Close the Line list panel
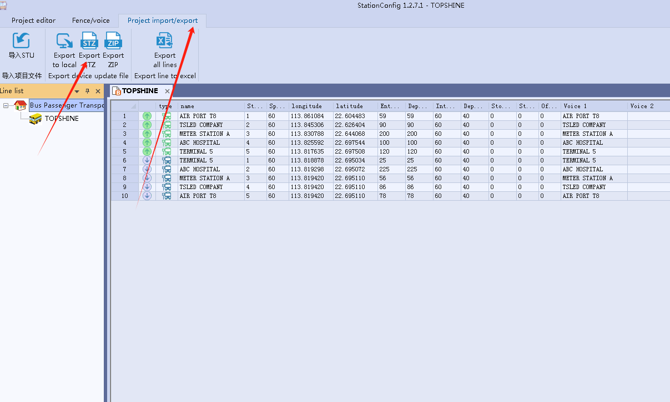This screenshot has width=670, height=402. click(98, 91)
